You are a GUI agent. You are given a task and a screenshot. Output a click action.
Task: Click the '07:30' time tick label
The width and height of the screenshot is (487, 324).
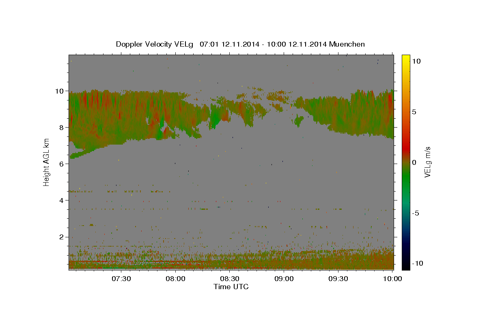pos(121,279)
